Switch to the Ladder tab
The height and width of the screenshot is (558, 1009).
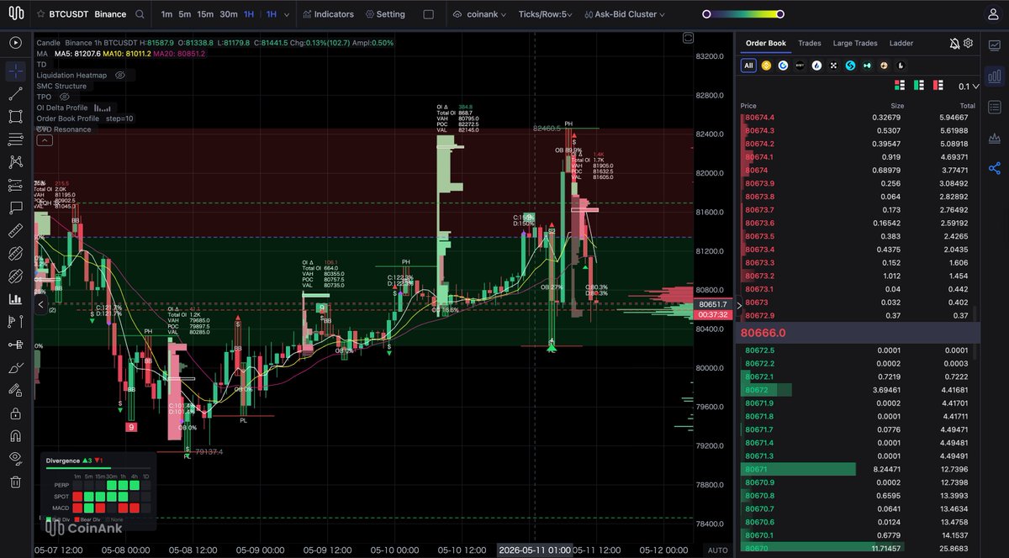point(901,43)
